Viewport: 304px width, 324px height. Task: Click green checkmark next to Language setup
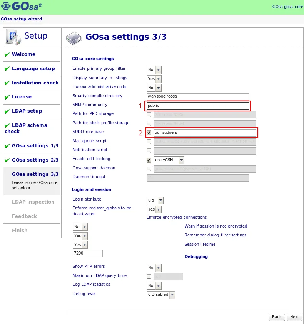(7, 69)
